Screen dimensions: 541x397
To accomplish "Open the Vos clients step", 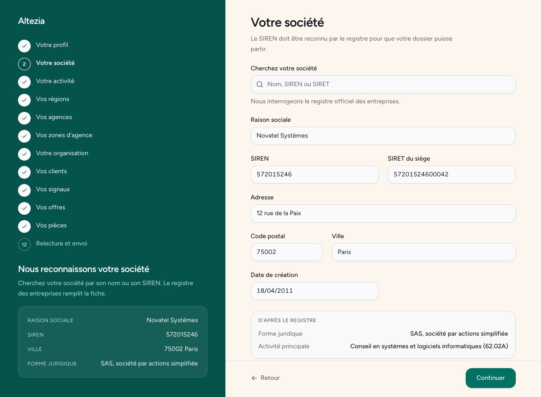I will pyautogui.click(x=51, y=171).
